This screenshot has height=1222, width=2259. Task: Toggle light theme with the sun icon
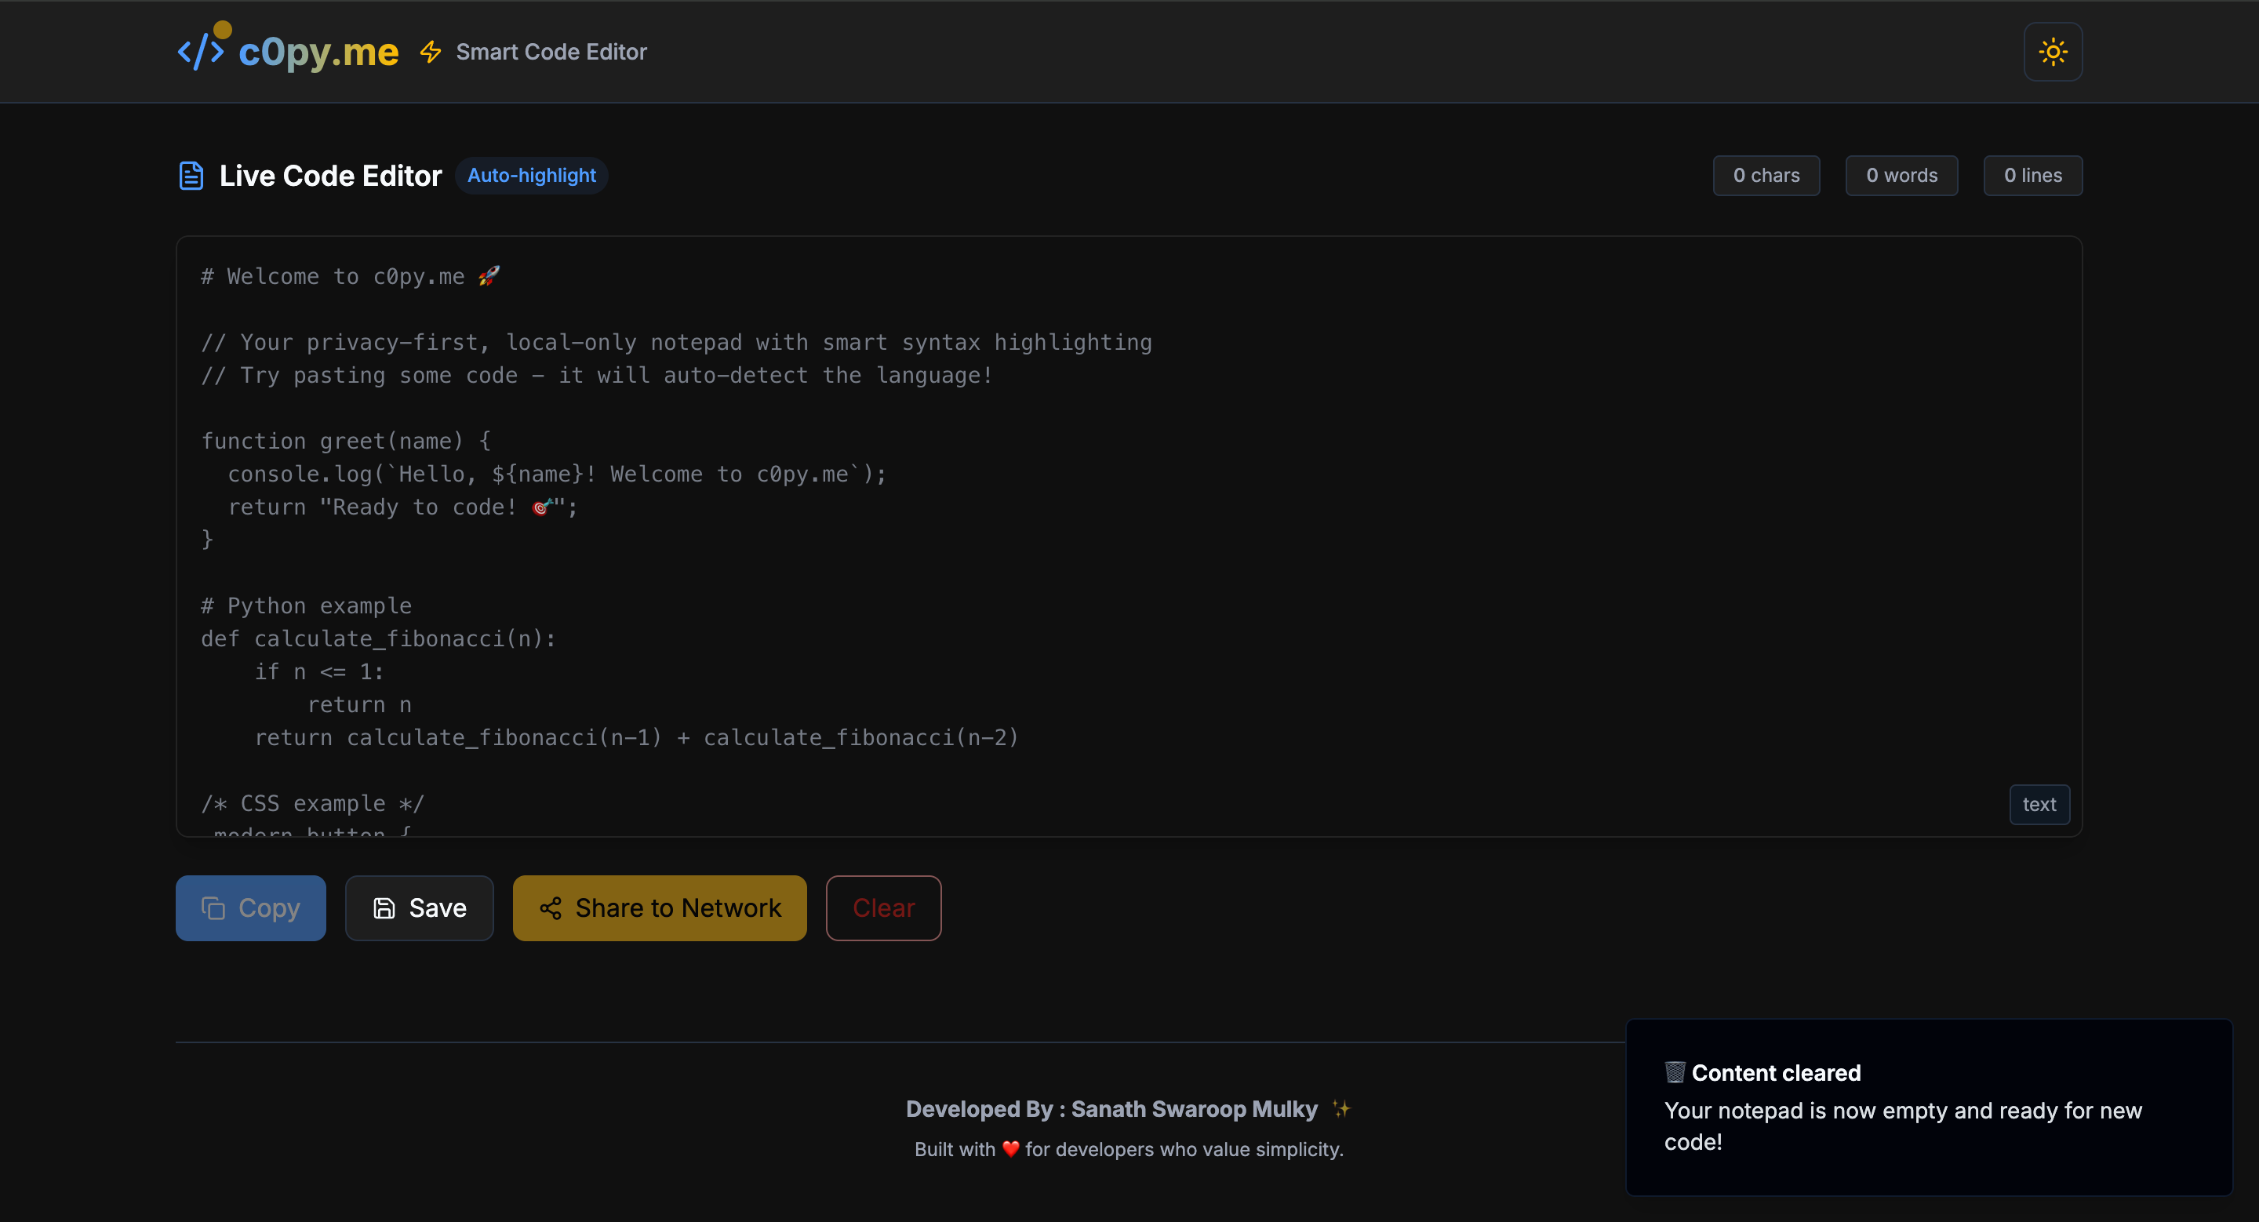click(2052, 52)
